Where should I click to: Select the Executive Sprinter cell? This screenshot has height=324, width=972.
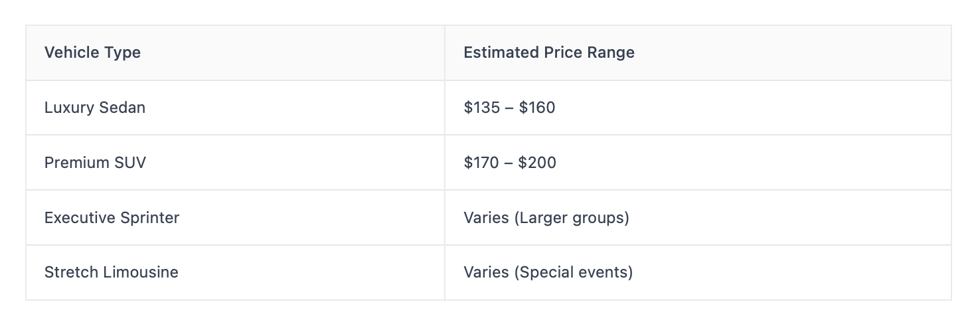coord(112,218)
